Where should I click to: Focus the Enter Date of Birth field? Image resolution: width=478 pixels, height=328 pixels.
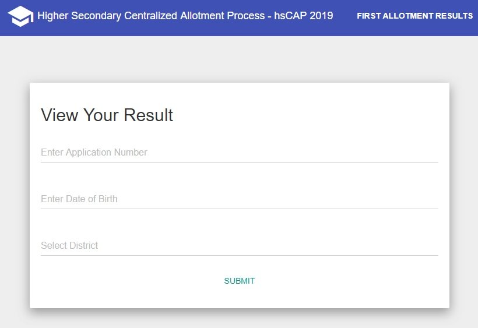tap(240, 199)
